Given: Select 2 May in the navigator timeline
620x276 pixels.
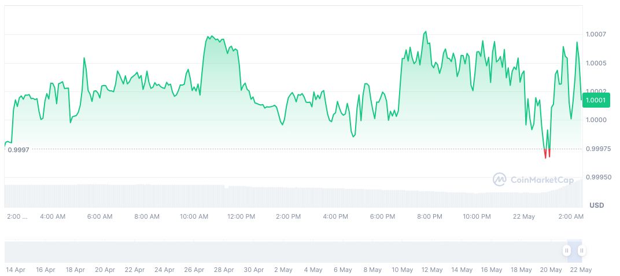Looking at the screenshot, I should tap(283, 270).
